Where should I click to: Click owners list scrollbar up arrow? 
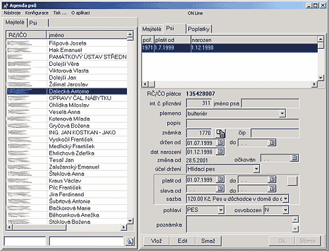(130, 34)
